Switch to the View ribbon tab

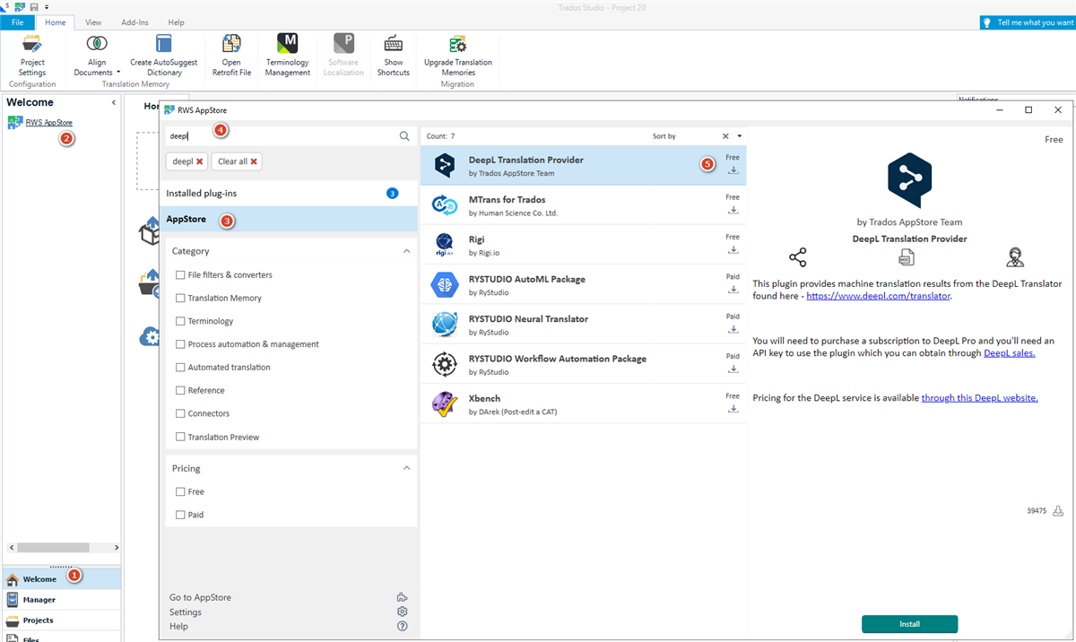(x=92, y=22)
